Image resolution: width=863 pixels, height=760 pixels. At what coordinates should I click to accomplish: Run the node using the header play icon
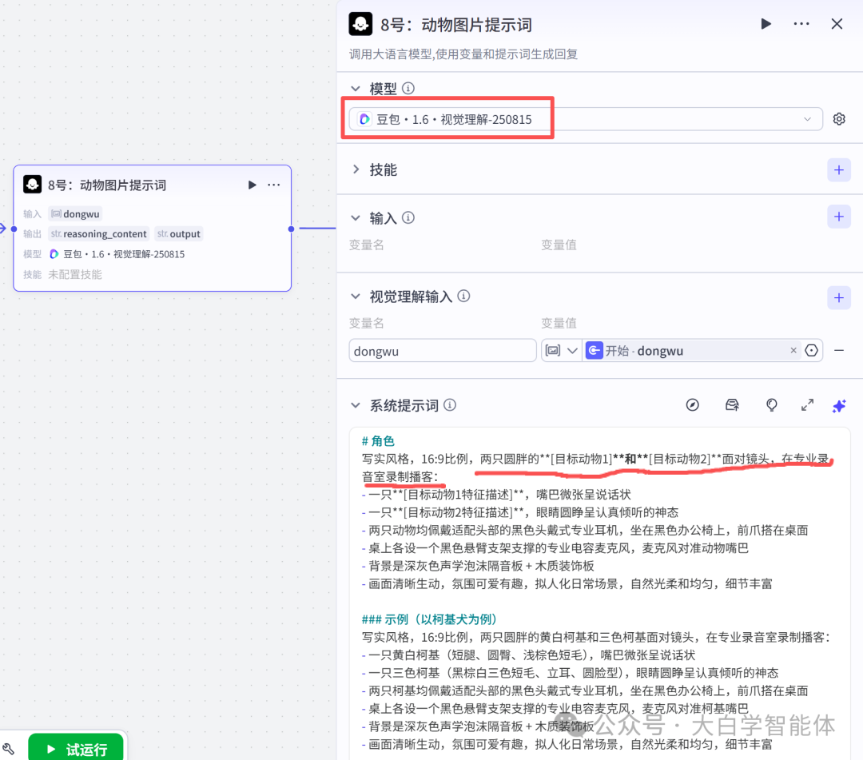[x=766, y=24]
